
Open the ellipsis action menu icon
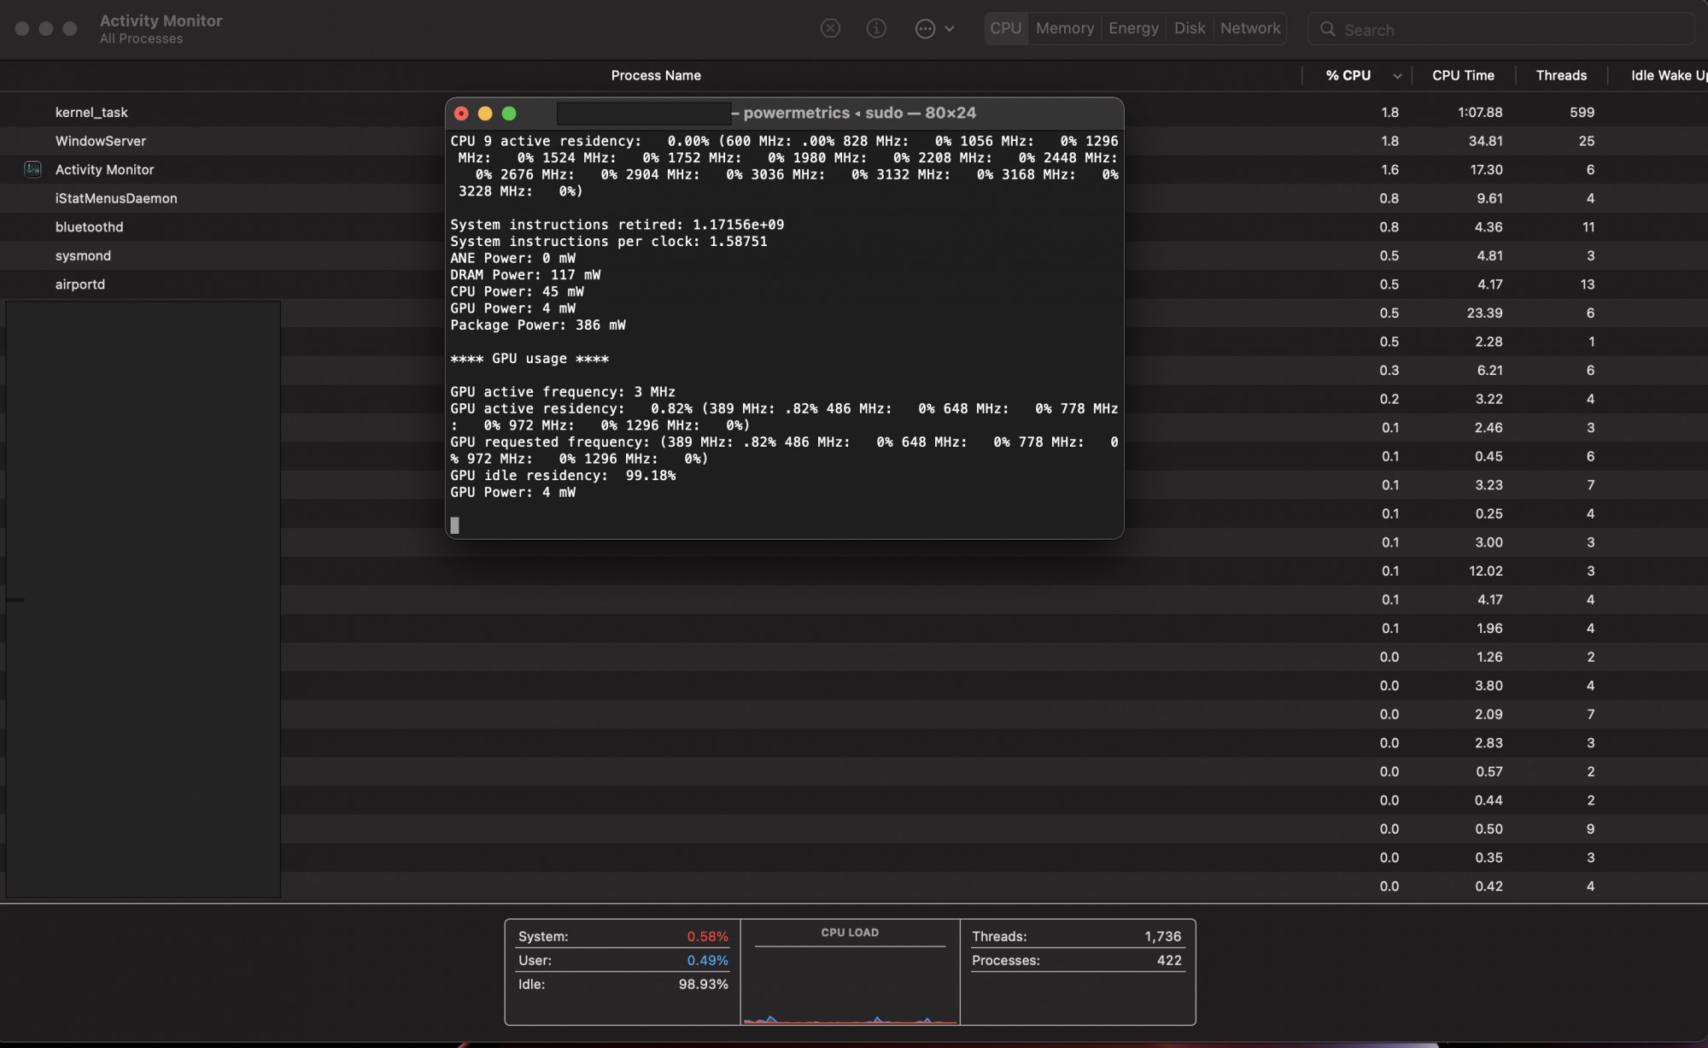[925, 28]
